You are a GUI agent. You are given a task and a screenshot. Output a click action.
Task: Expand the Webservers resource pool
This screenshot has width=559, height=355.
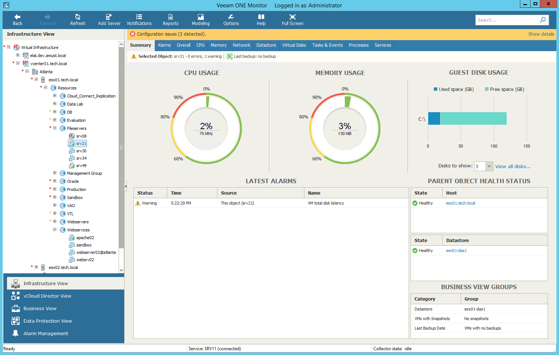tap(55, 221)
